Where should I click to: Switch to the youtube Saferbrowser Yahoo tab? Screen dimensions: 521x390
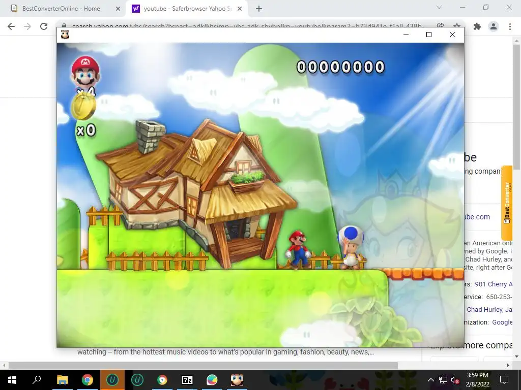(187, 9)
